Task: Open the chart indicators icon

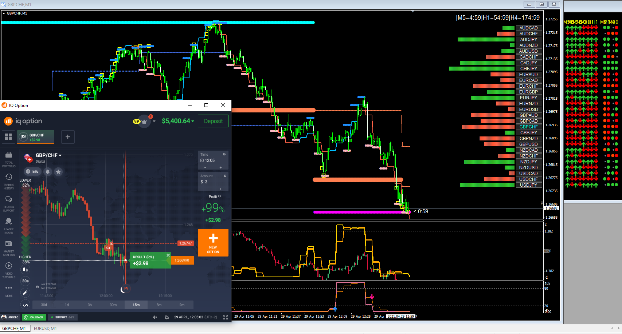Action: 25,305
